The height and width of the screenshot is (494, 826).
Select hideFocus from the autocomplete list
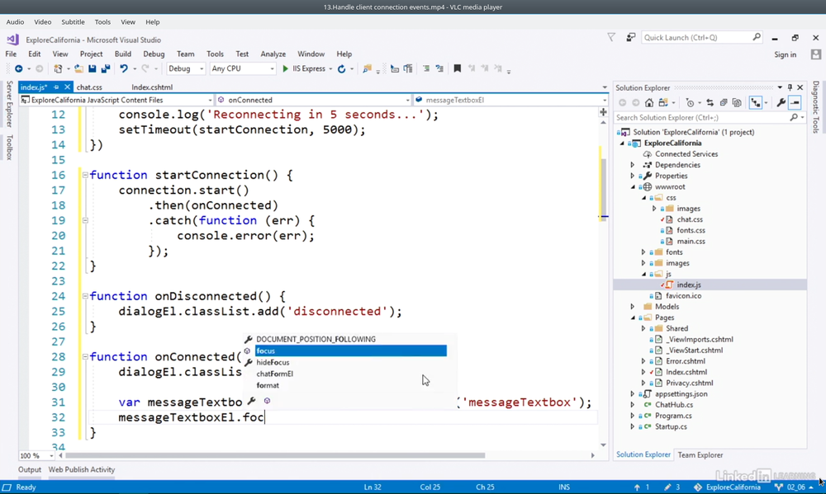click(x=273, y=362)
